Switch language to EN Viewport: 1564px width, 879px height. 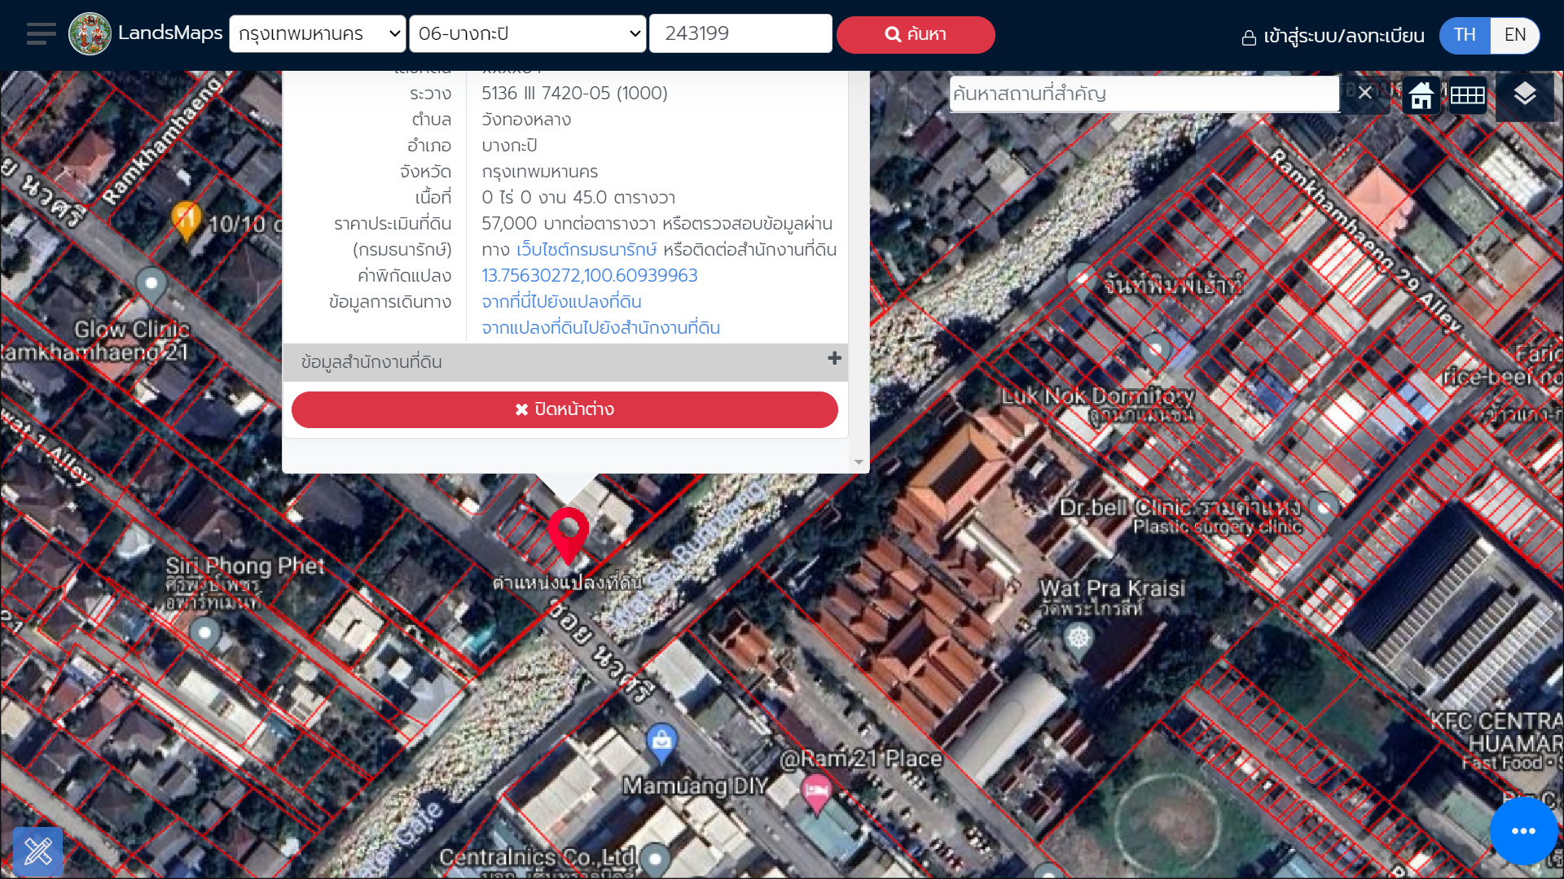[x=1514, y=35]
